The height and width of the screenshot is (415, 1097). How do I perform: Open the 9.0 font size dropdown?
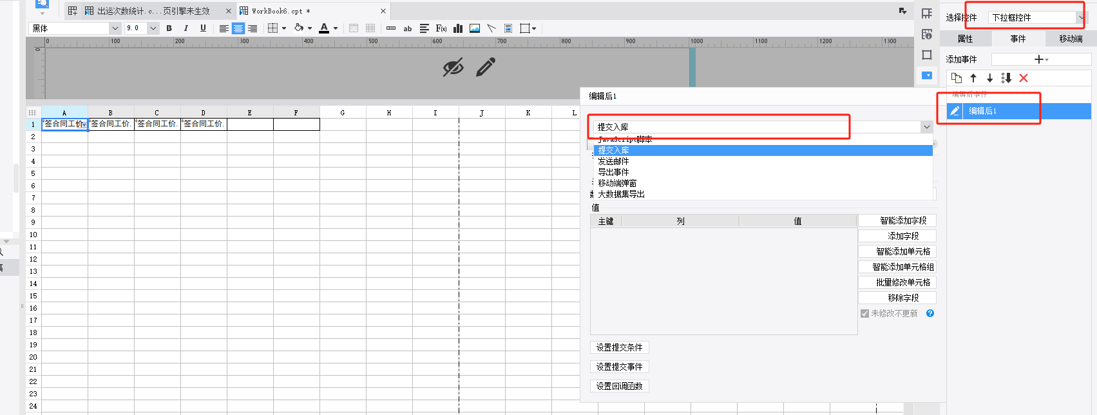coord(153,28)
